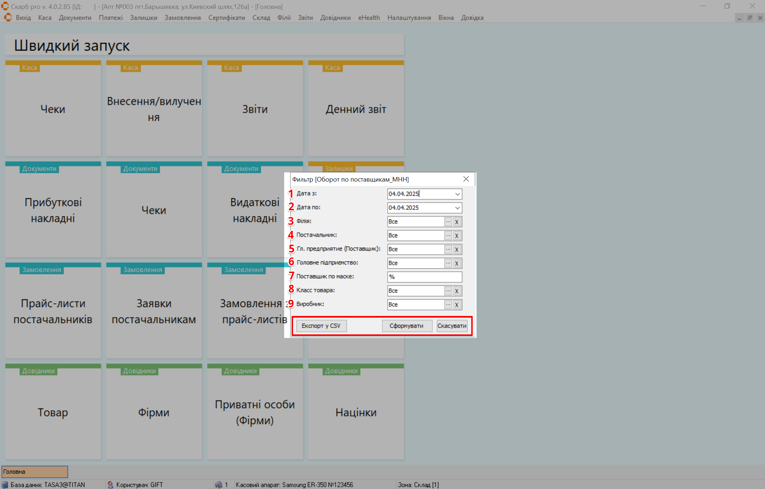Open the selection for the Головне підприємство field
This screenshot has height=489, width=765.
tap(448, 263)
